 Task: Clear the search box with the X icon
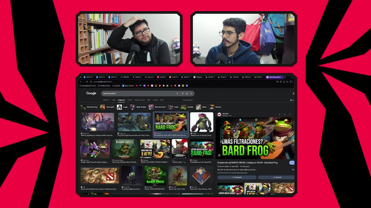(x=177, y=93)
